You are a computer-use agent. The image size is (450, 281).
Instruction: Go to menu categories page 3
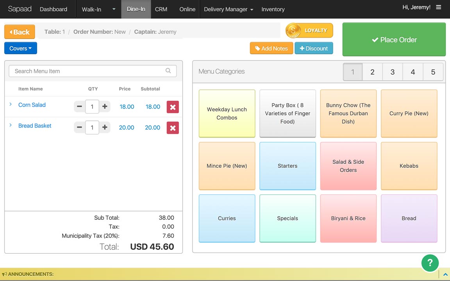[392, 72]
